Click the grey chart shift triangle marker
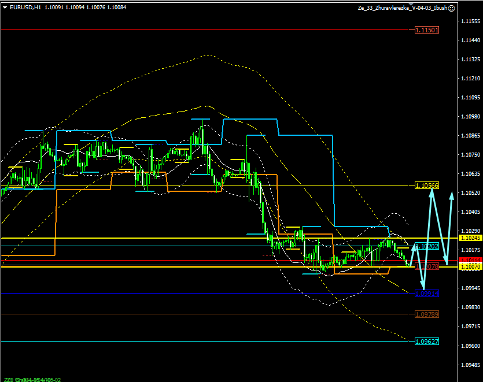This screenshot has width=483, height=382. (x=411, y=4)
